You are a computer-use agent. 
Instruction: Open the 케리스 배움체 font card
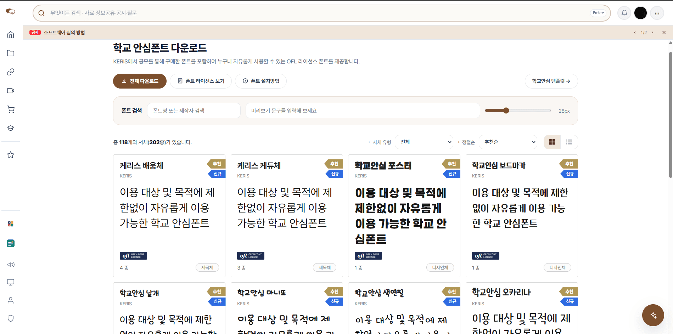coord(169,216)
